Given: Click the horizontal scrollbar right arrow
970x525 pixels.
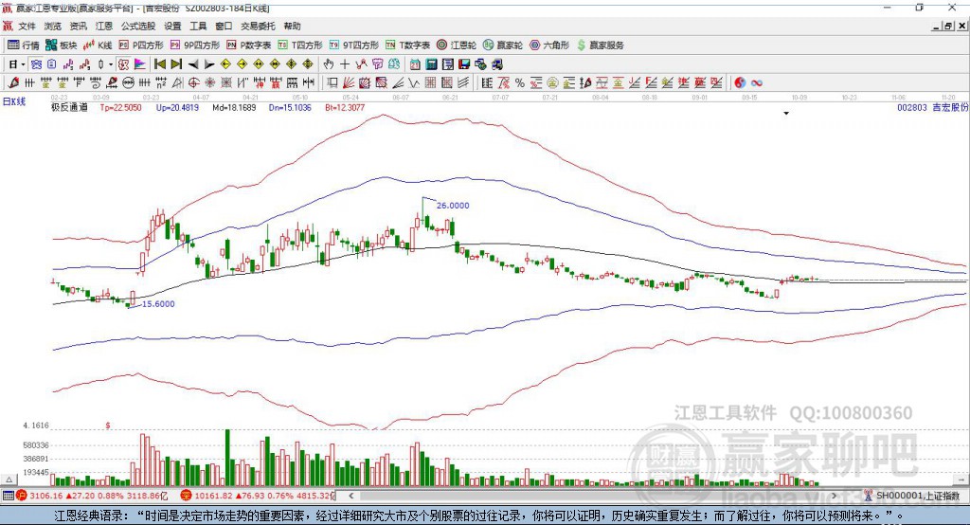Looking at the screenshot, I should [x=834, y=496].
